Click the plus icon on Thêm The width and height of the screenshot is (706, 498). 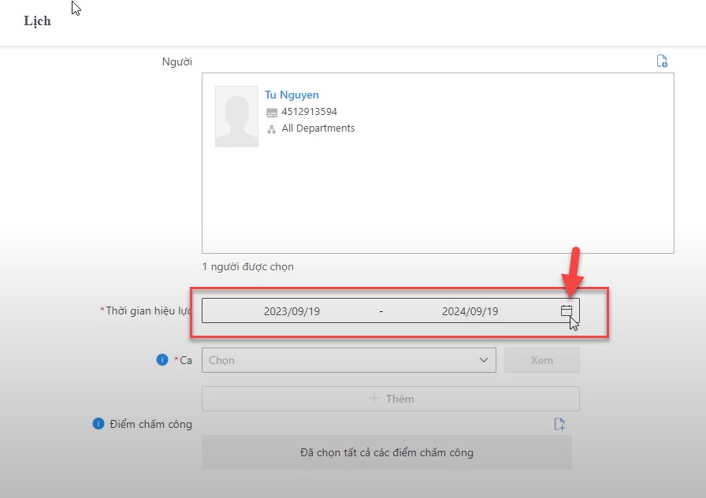tap(374, 399)
